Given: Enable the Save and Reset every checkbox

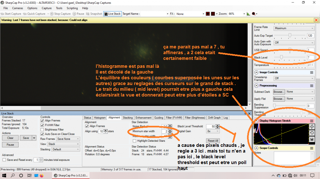Looking at the screenshot, I should (x=4, y=160).
